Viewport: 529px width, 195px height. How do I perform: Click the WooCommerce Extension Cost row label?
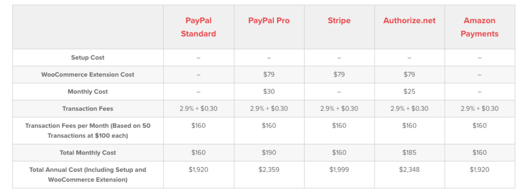pos(88,75)
